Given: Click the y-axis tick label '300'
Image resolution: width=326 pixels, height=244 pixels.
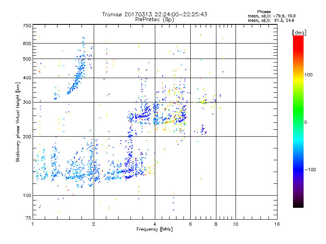Looking at the screenshot, I should coord(27,102).
